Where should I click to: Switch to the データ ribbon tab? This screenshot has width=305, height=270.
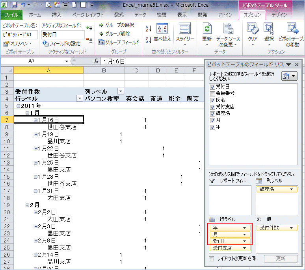coord(140,15)
